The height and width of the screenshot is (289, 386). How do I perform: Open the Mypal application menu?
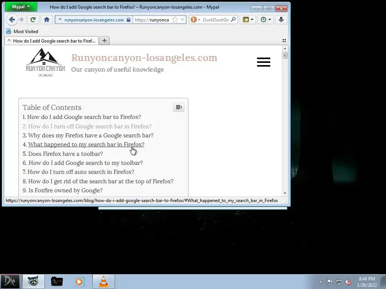(21, 7)
